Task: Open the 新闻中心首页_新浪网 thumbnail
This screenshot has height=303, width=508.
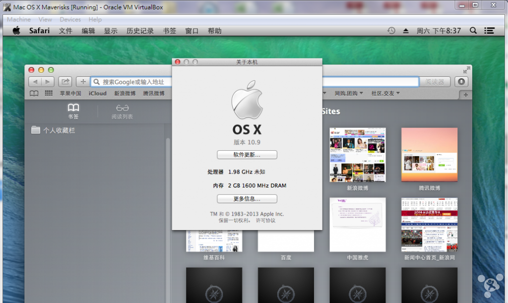Action: point(429,225)
